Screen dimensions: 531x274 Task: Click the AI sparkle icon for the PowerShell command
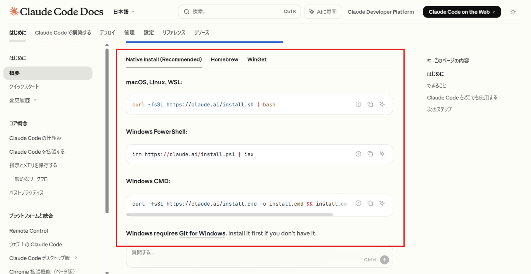click(382, 154)
